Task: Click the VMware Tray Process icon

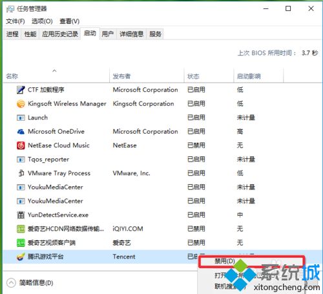Action: [x=21, y=173]
